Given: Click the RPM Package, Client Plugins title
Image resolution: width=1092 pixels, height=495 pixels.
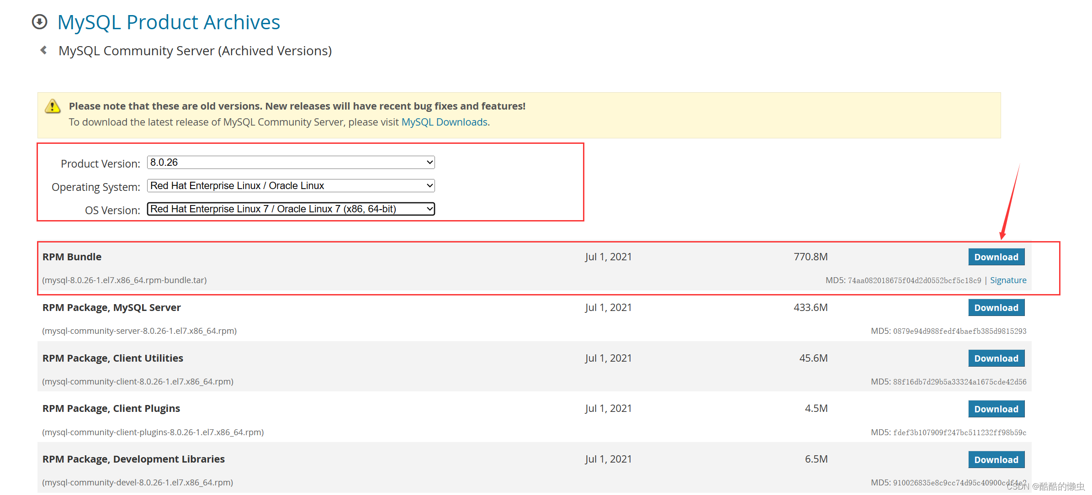Looking at the screenshot, I should pos(111,409).
